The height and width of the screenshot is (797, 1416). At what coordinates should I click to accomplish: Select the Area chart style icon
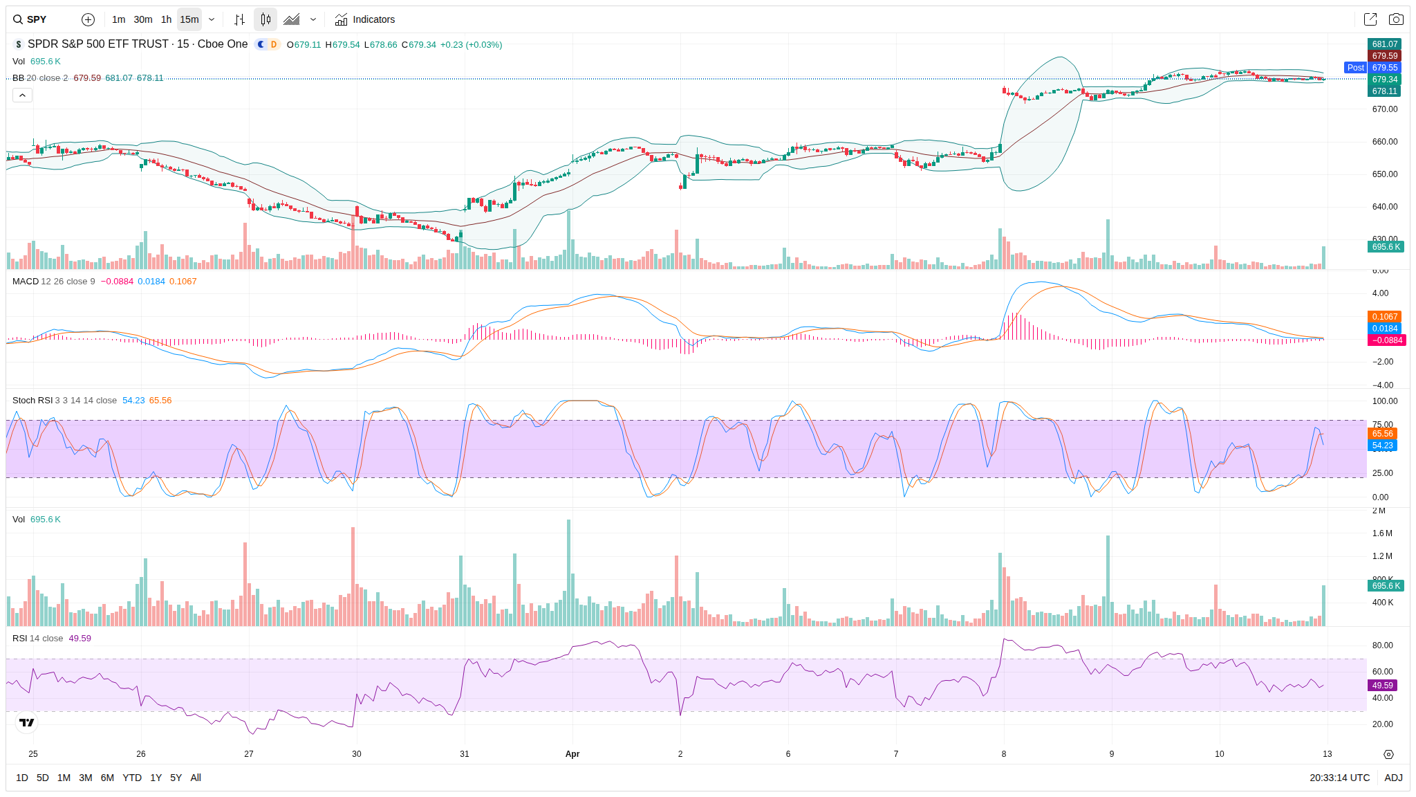(x=292, y=19)
